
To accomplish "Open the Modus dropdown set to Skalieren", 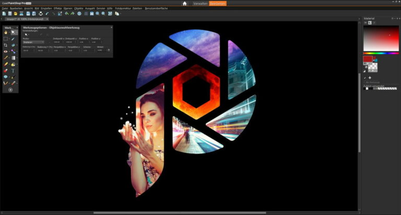I will click(x=33, y=42).
